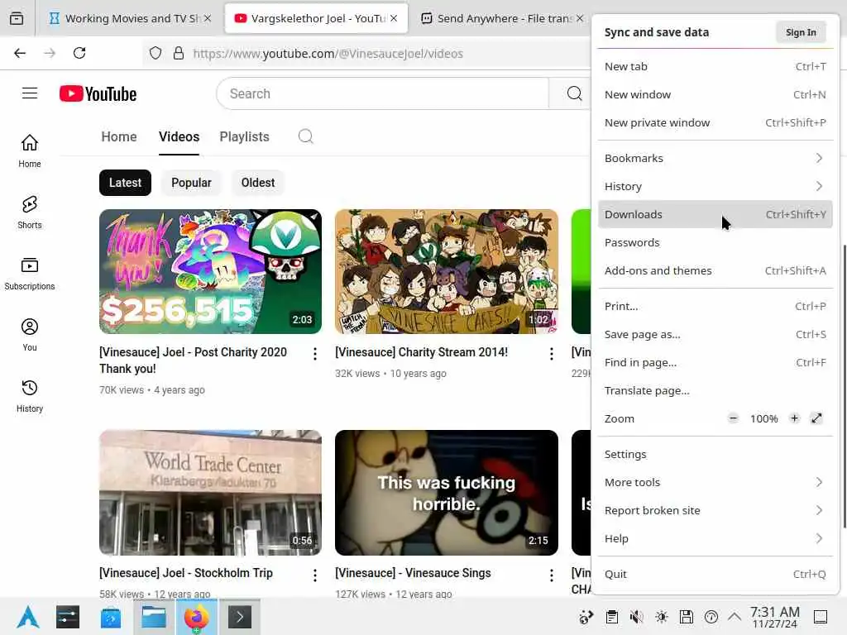Switch to Firefox in the taskbar
The width and height of the screenshot is (847, 635).
click(197, 617)
